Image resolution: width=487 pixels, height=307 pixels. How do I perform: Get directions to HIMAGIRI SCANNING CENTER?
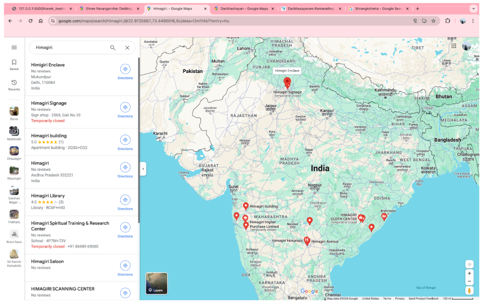(125, 293)
